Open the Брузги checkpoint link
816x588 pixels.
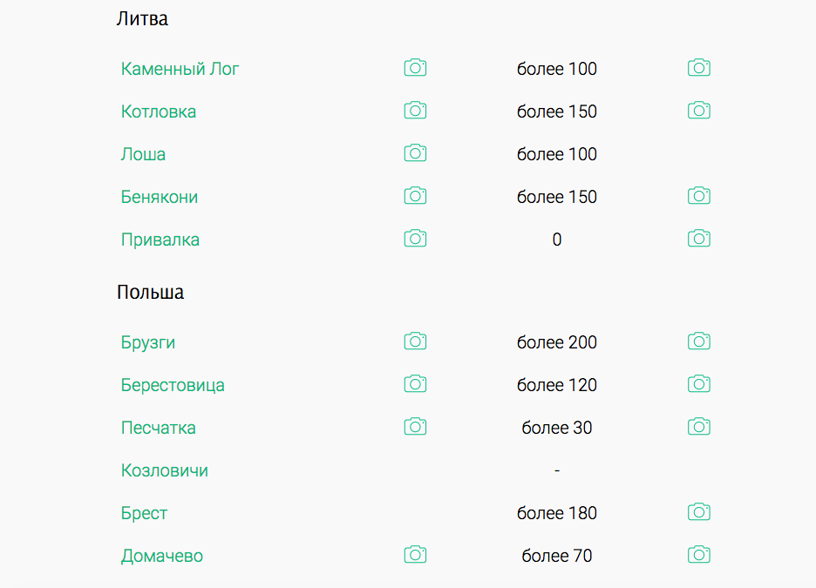[148, 342]
